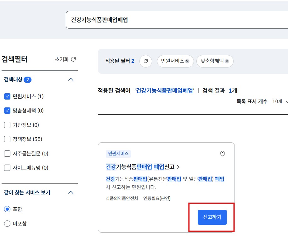Screen dimensions: 288x239
Task: Click inside the search input field
Action: tap(157, 20)
